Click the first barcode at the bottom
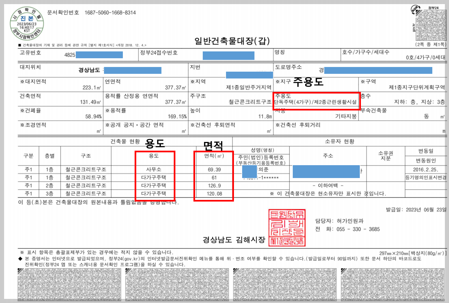The image size is (449, 303). (x=69, y=284)
